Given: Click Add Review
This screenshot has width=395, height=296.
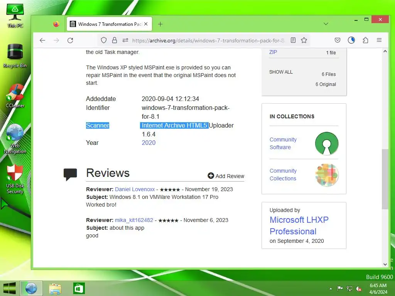Looking at the screenshot, I should (226, 176).
